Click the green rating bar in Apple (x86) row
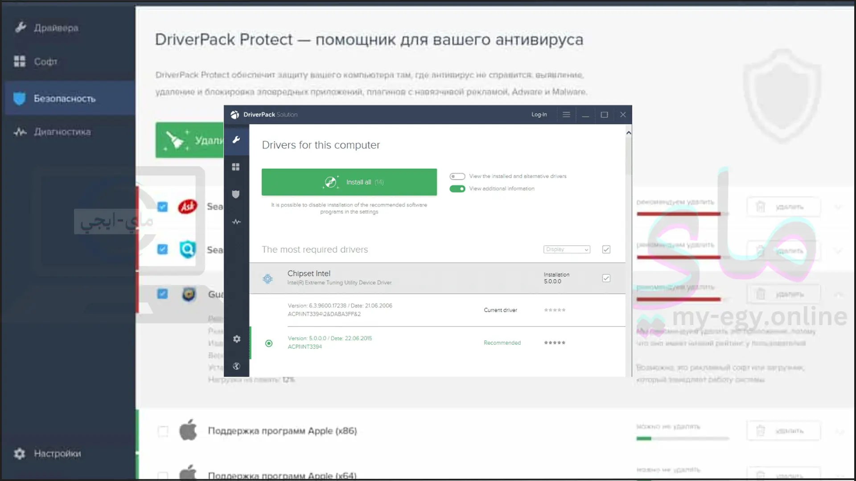Viewport: 856px width, 481px height. pos(644,439)
